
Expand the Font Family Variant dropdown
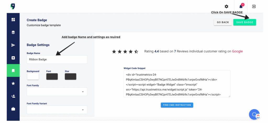click(57, 110)
